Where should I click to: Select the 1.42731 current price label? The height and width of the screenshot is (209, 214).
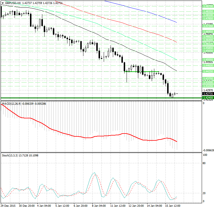pyautogui.click(x=208, y=94)
